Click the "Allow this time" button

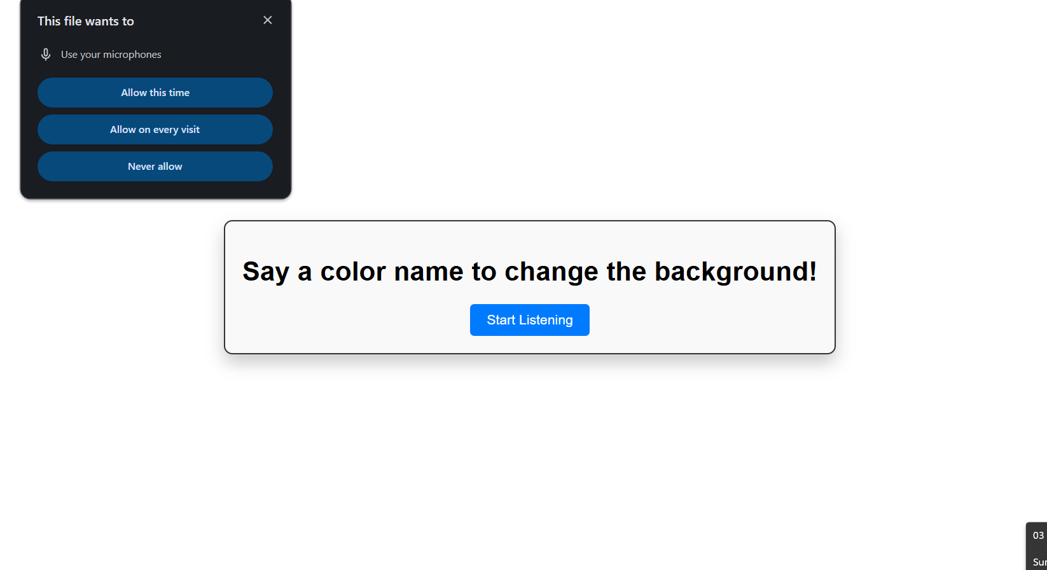coord(155,93)
